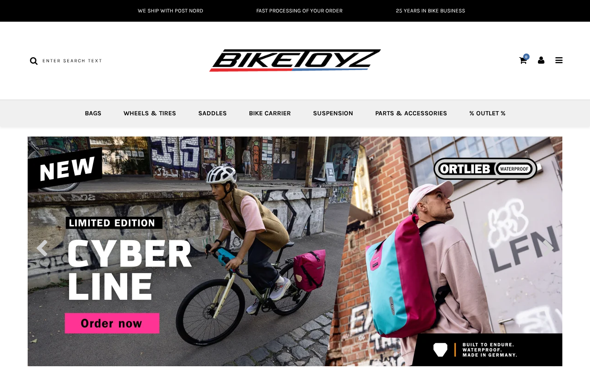Expand the Bike Carrier category
This screenshot has height=369, width=590.
(x=270, y=113)
